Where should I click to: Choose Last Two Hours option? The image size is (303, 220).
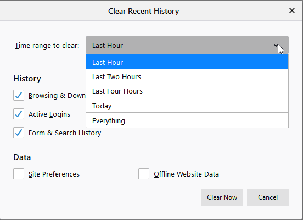[187, 77]
